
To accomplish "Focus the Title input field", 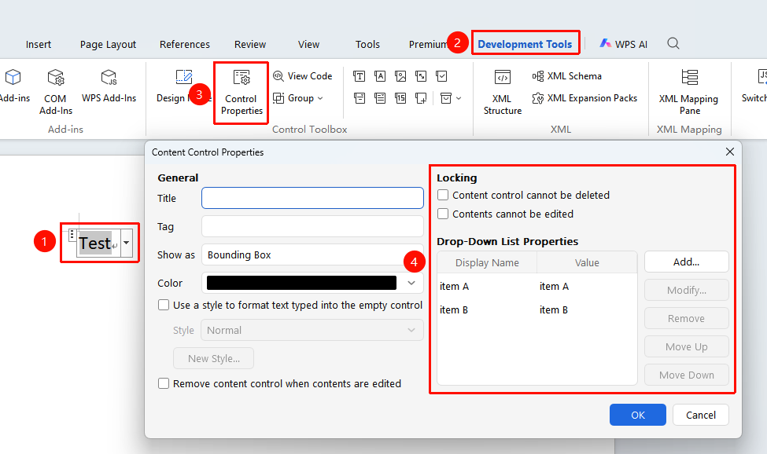I will [x=312, y=198].
